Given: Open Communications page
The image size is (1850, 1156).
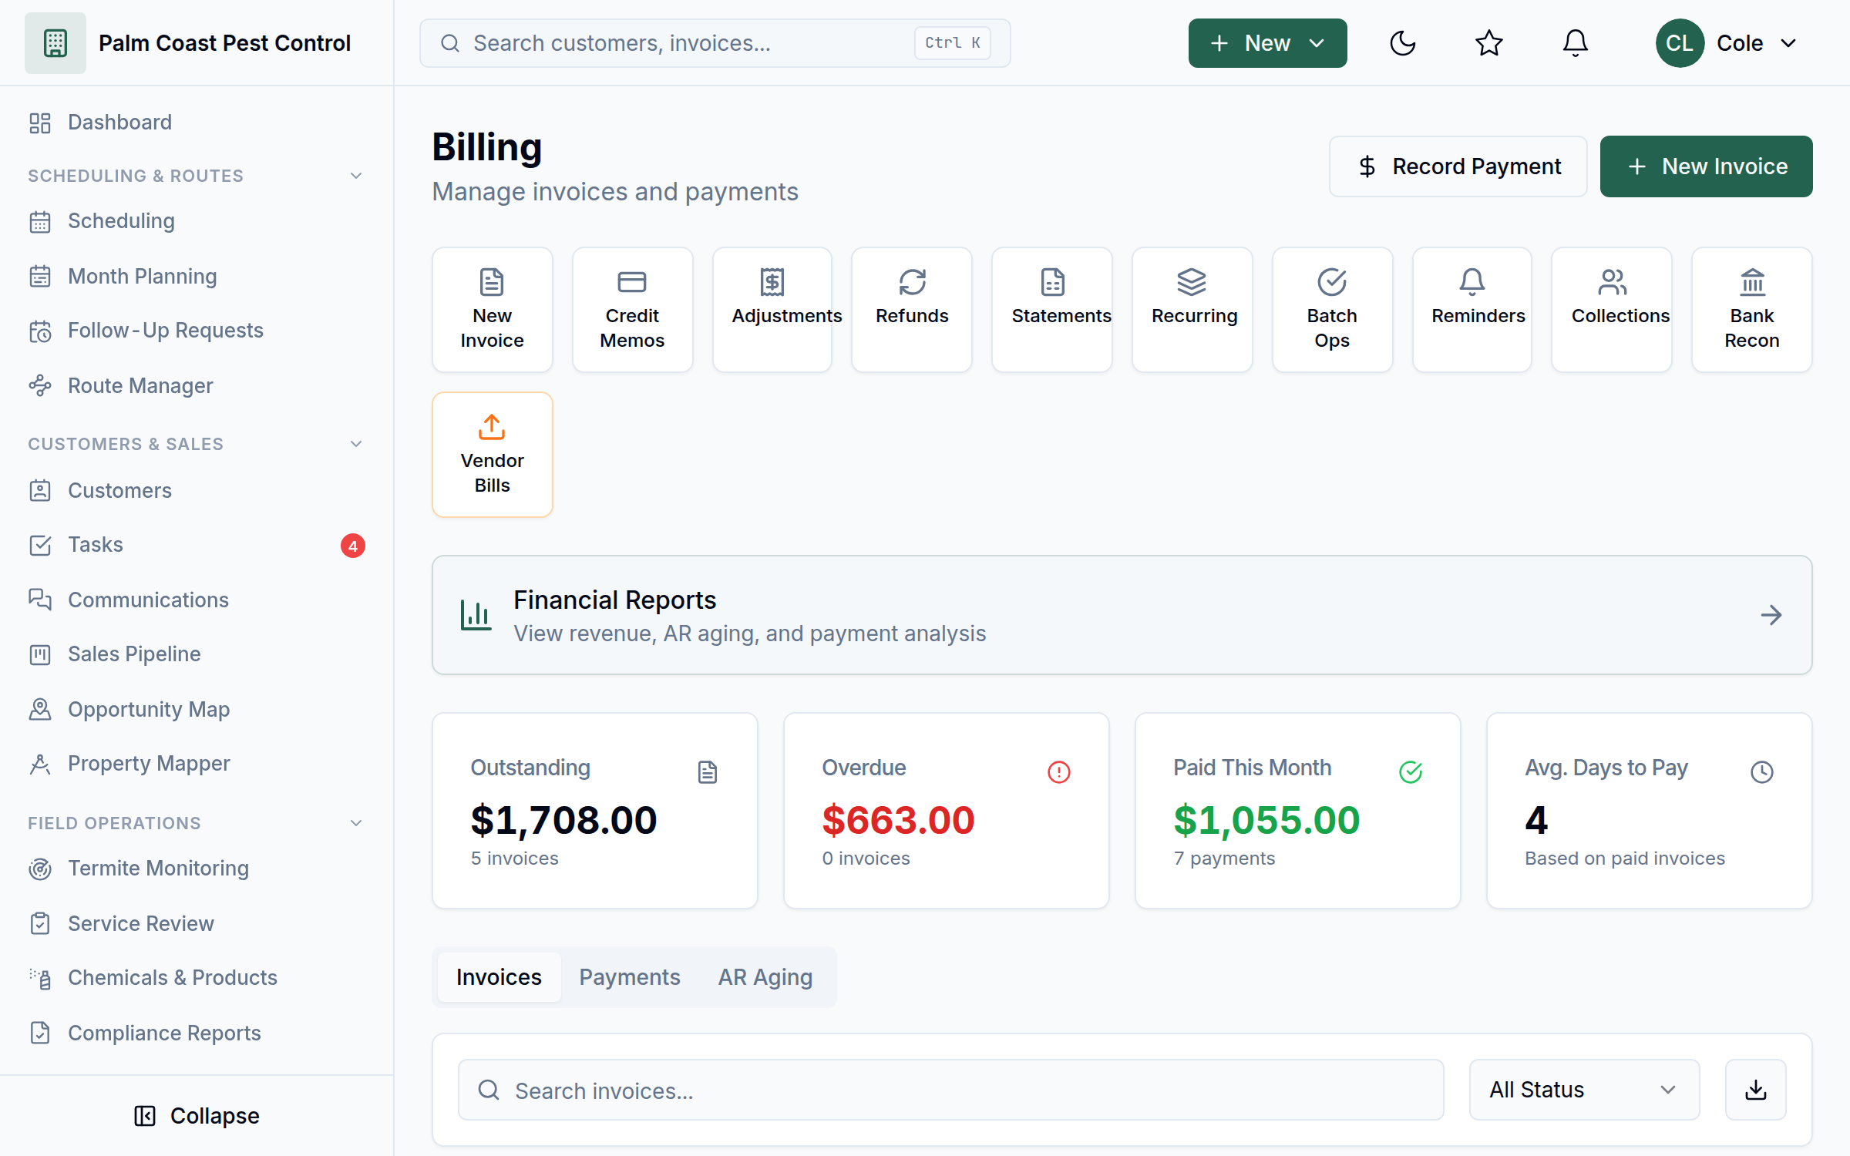Looking at the screenshot, I should pos(197,600).
